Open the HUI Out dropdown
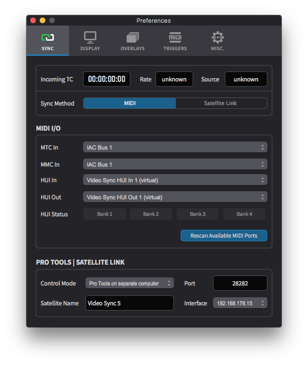This screenshot has height=365, width=308. point(175,197)
